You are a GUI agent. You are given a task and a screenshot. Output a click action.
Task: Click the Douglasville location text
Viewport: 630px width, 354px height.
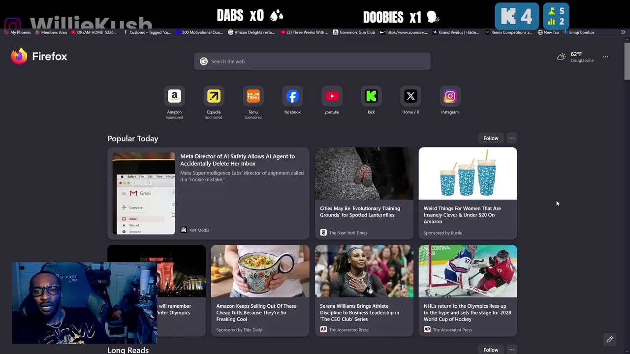(582, 60)
